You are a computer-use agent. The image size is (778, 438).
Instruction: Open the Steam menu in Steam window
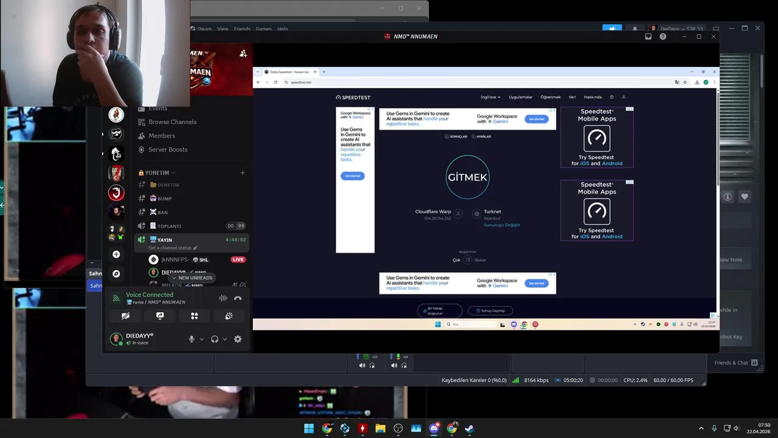click(204, 29)
